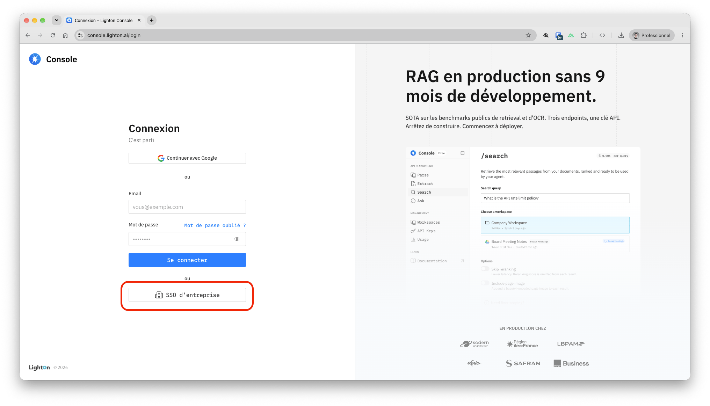Open a new browser tab
Viewport: 710px width, 406px height.
[x=152, y=20]
